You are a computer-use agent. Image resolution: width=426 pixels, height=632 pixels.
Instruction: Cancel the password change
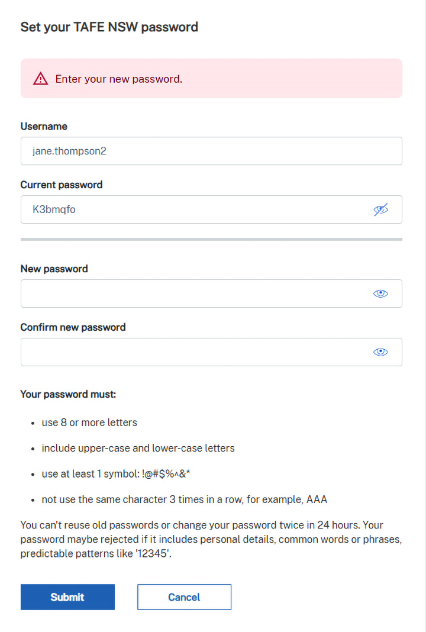[x=184, y=597]
